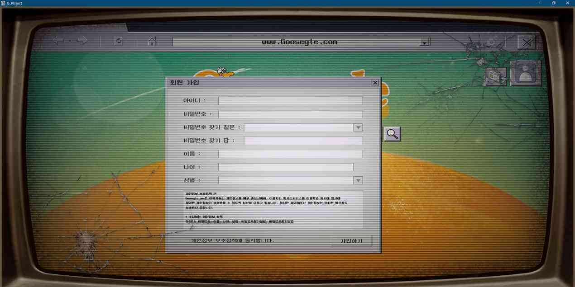
Task: Click the small icon left of the profile picture
Action: pyautogui.click(x=495, y=76)
